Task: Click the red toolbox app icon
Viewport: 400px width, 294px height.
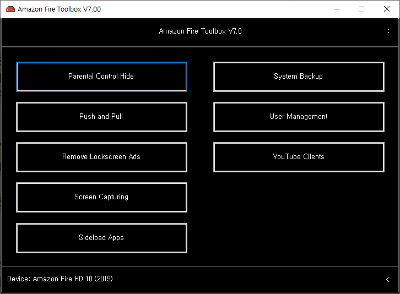Action: coord(10,9)
